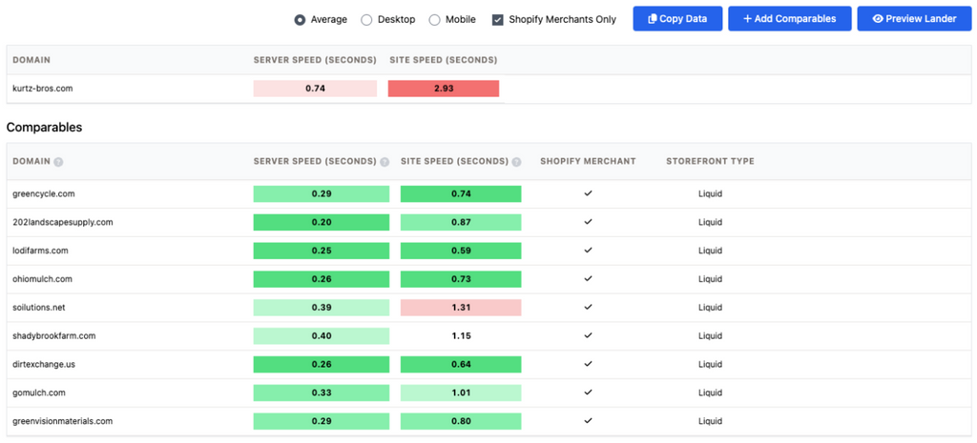Select the Desktop radio option
Image resolution: width=977 pixels, height=443 pixels.
[x=367, y=19]
